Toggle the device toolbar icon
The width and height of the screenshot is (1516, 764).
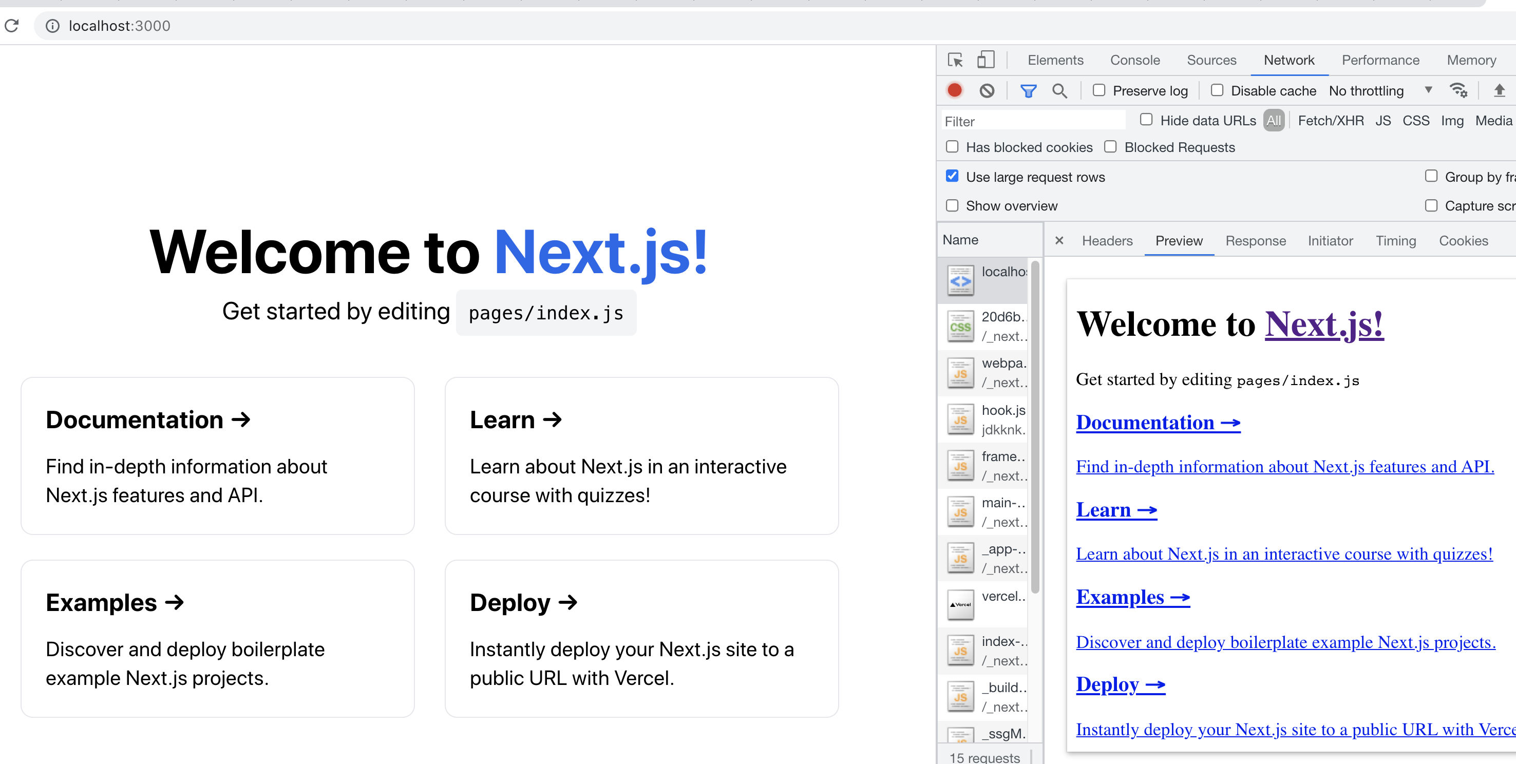[986, 60]
